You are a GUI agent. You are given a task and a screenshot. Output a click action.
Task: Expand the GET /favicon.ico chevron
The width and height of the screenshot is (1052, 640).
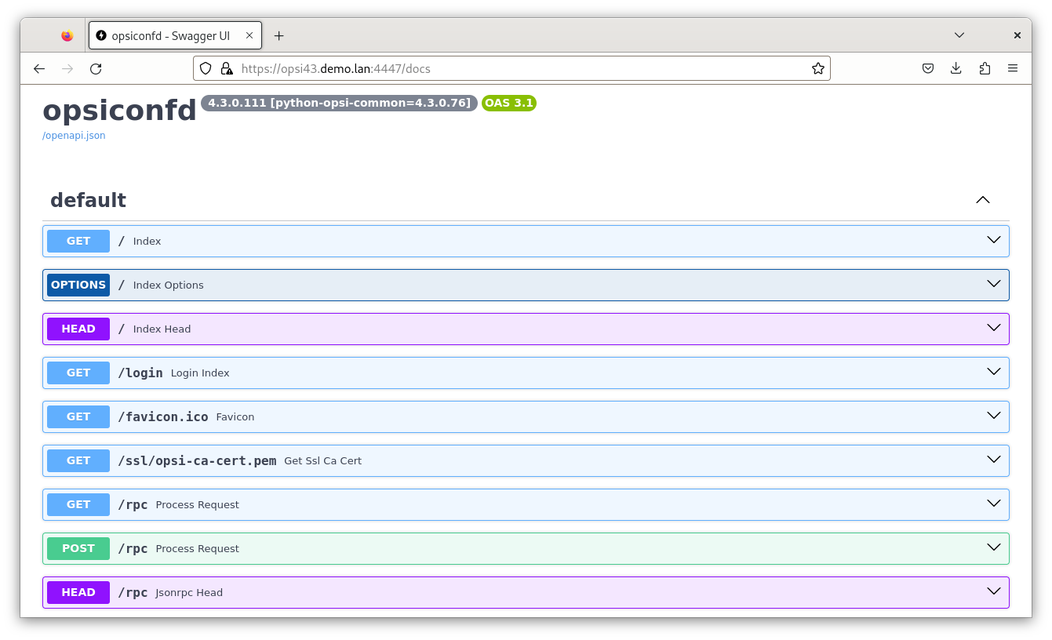pyautogui.click(x=993, y=416)
